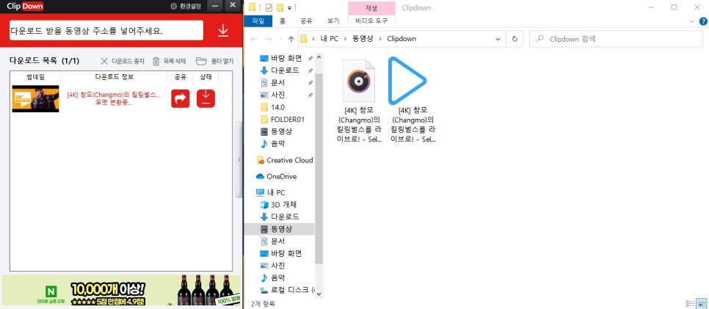Open 3D 개체 in navigation pane

tap(279, 205)
